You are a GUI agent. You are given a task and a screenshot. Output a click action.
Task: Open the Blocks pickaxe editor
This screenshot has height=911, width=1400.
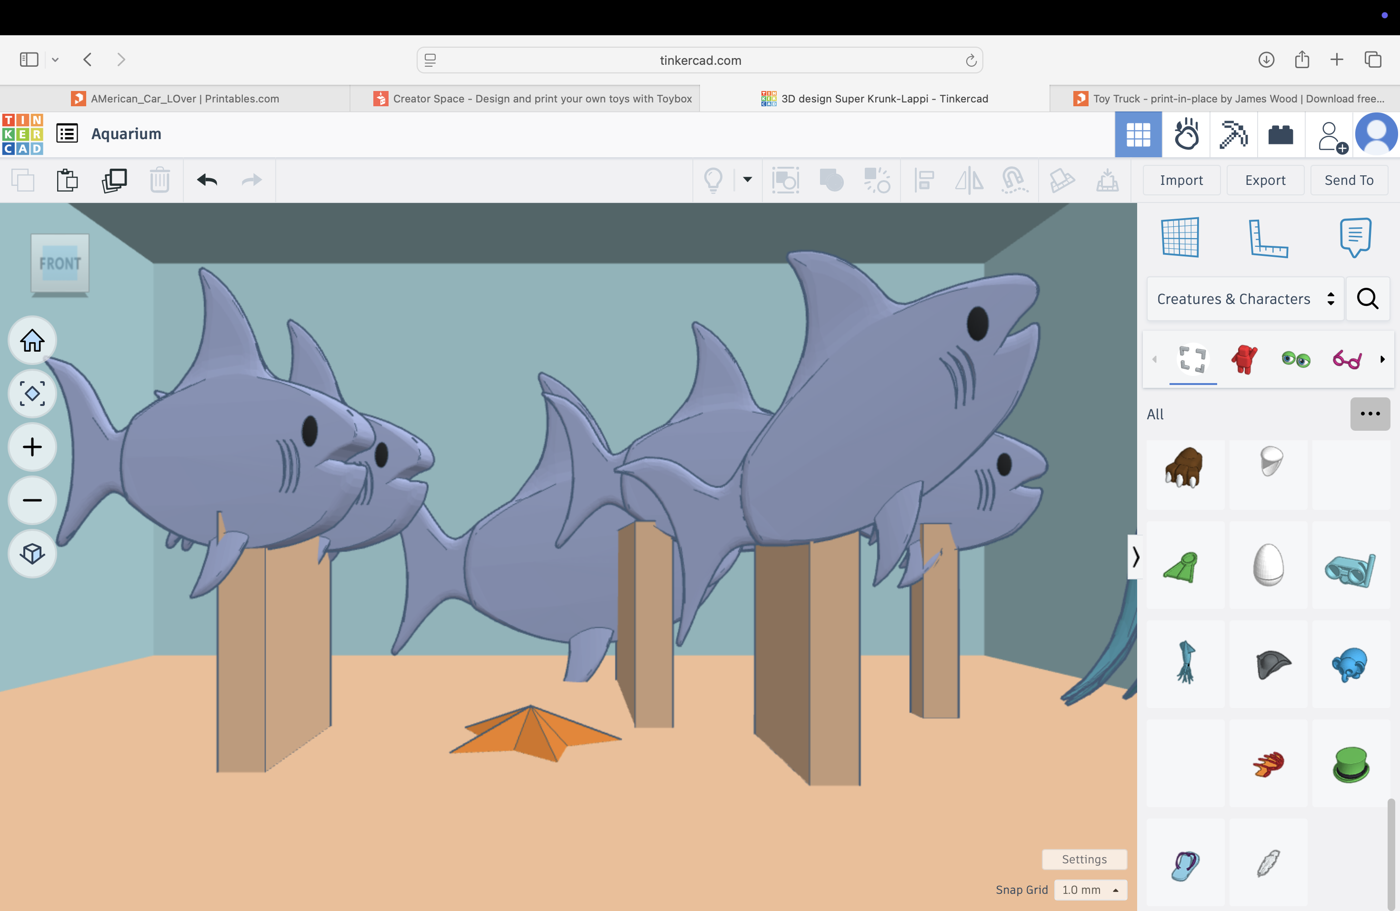[1233, 135]
